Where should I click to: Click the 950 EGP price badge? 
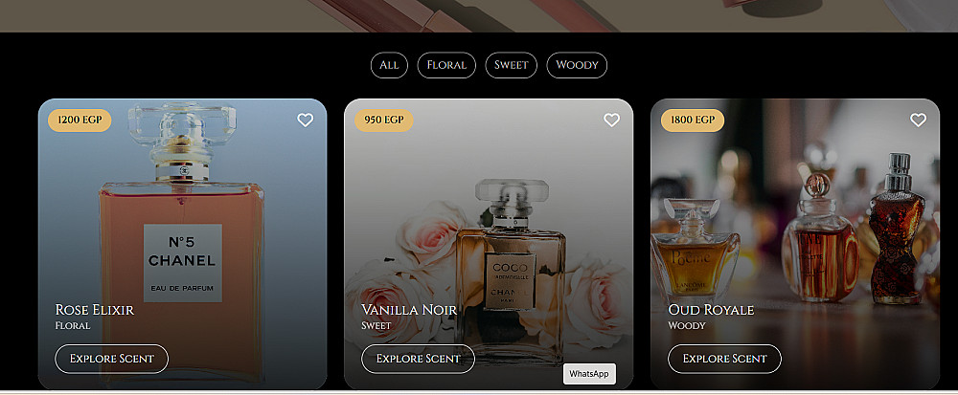pos(384,121)
